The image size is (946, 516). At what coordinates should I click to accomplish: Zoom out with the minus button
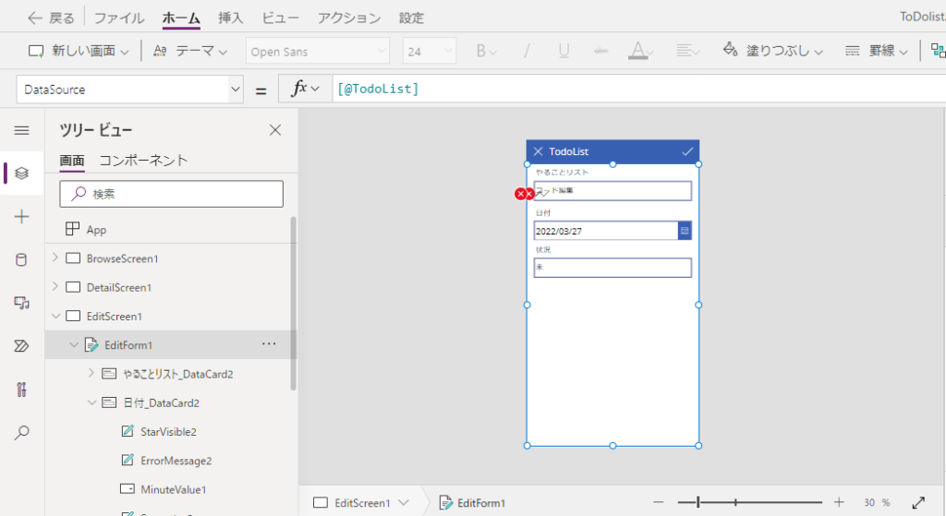click(x=658, y=502)
